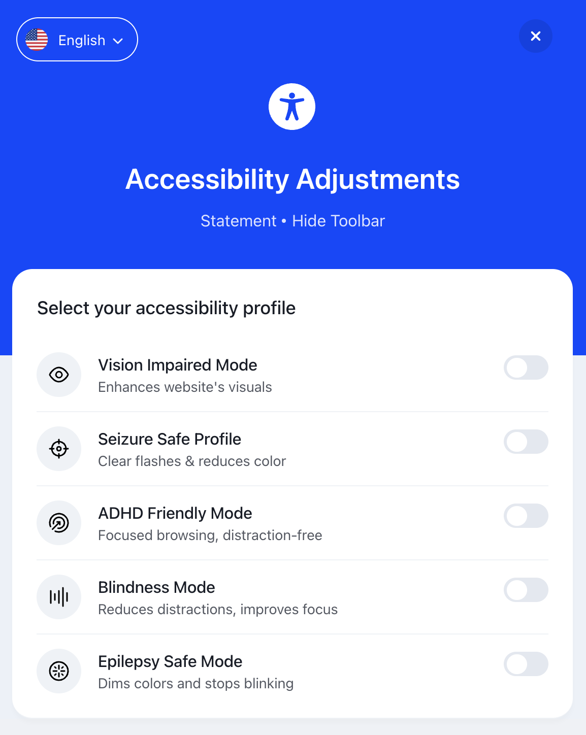The width and height of the screenshot is (586, 735).
Task: Enable Vision Impaired Mode toggle
Action: coord(526,367)
